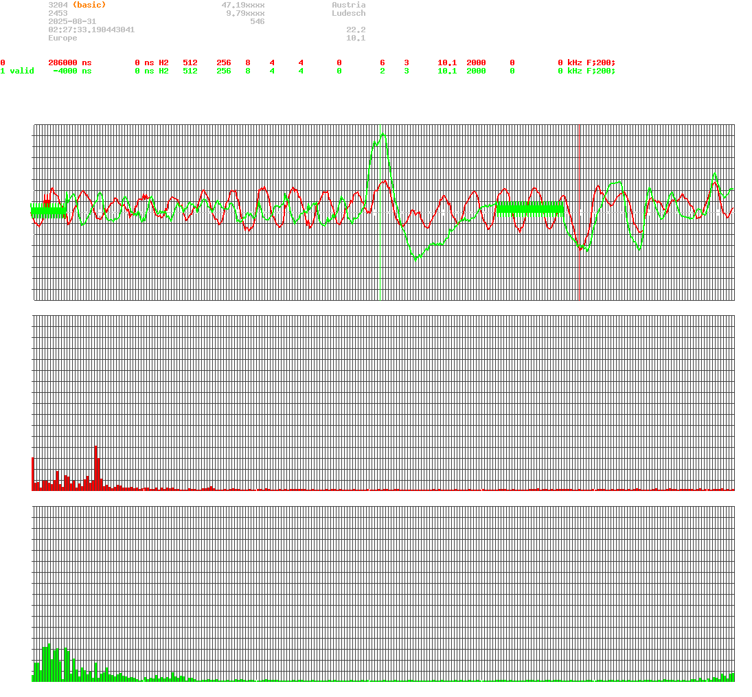This screenshot has width=752, height=697.
Task: Click the green 512 value
Action: 190,71
